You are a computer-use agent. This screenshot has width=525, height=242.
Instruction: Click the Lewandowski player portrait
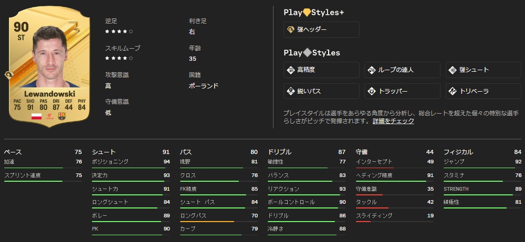click(50, 58)
